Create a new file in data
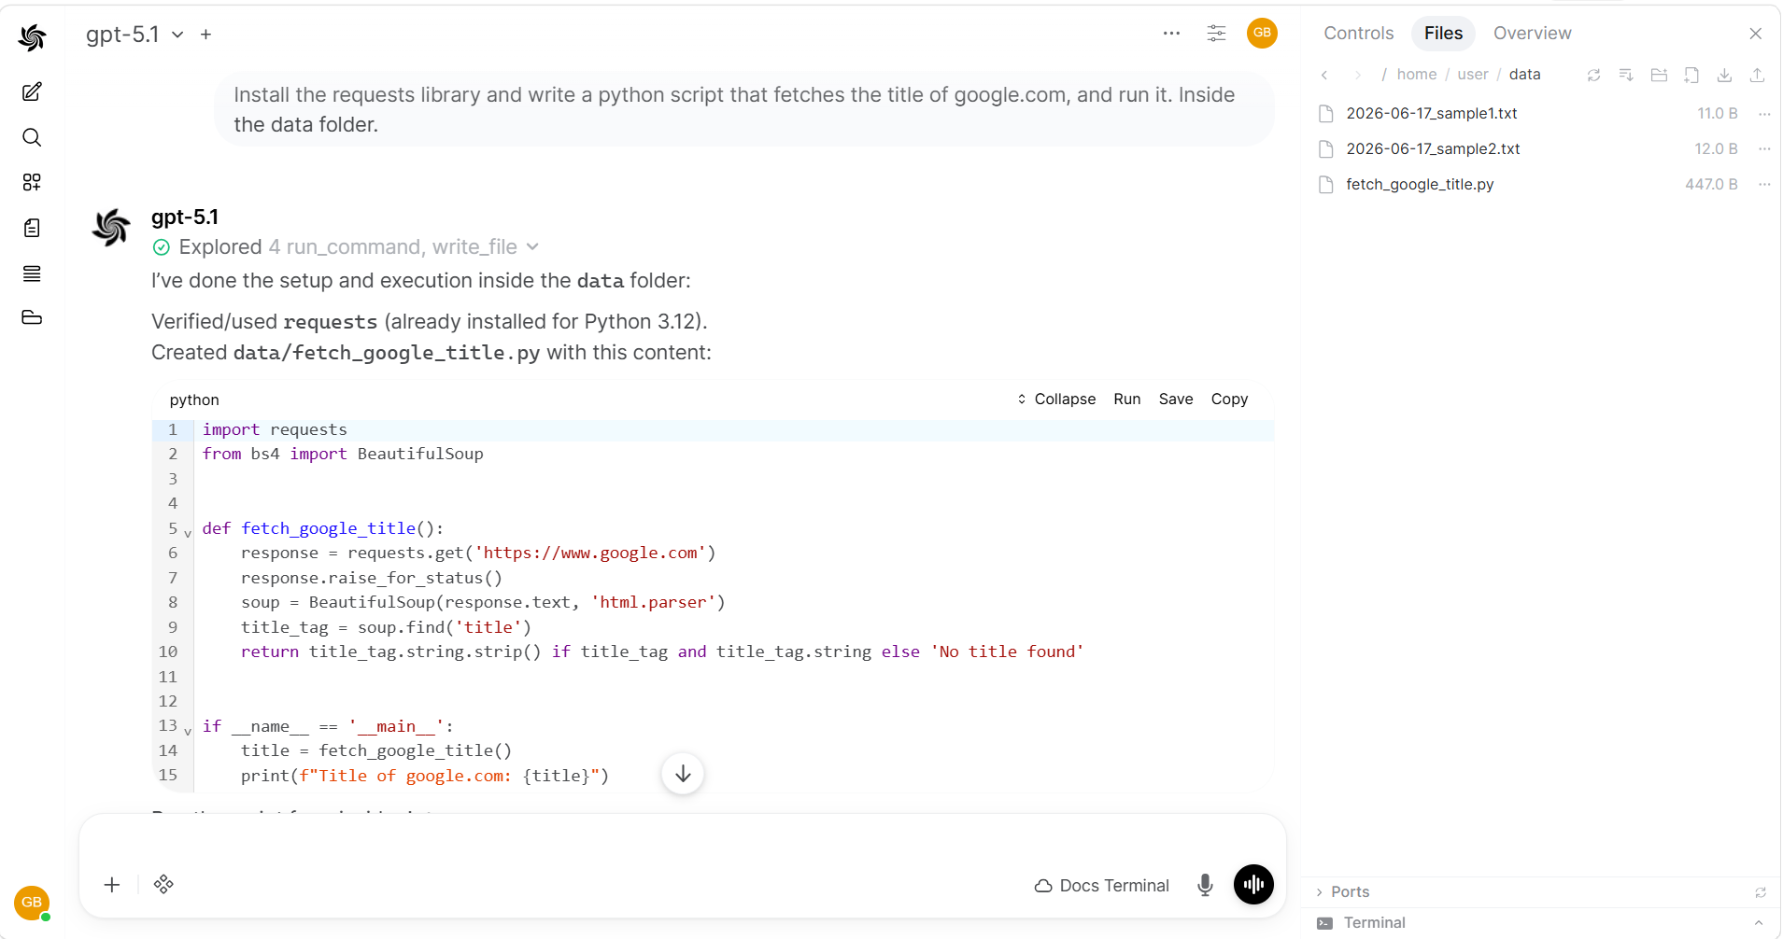 point(1691,75)
